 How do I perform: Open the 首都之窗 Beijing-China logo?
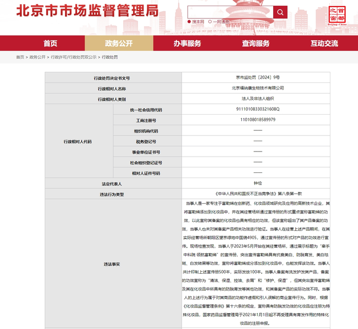pos(337,15)
